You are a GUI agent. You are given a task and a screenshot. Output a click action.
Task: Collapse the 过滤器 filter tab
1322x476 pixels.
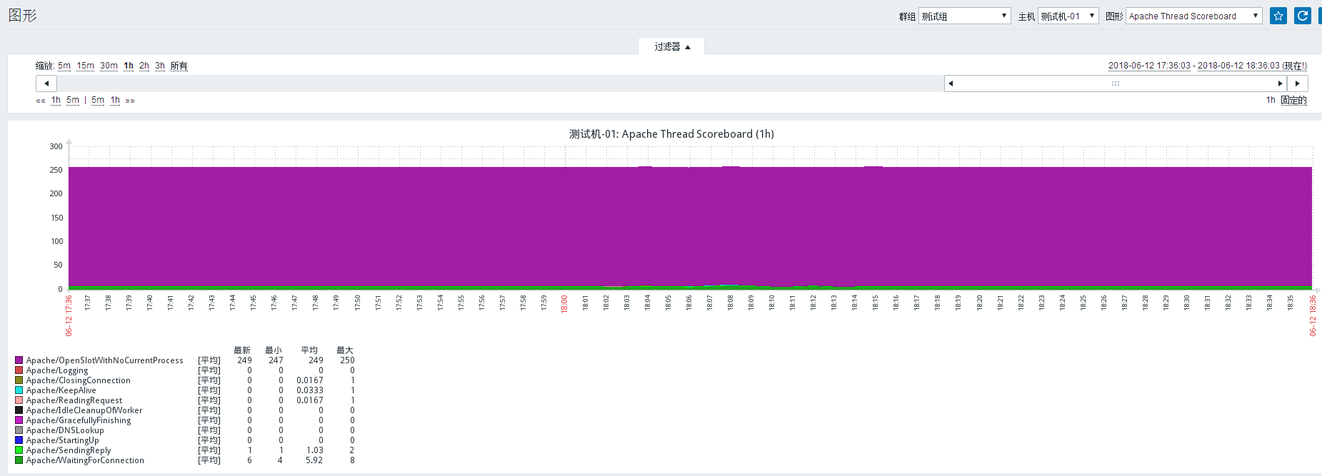[671, 46]
